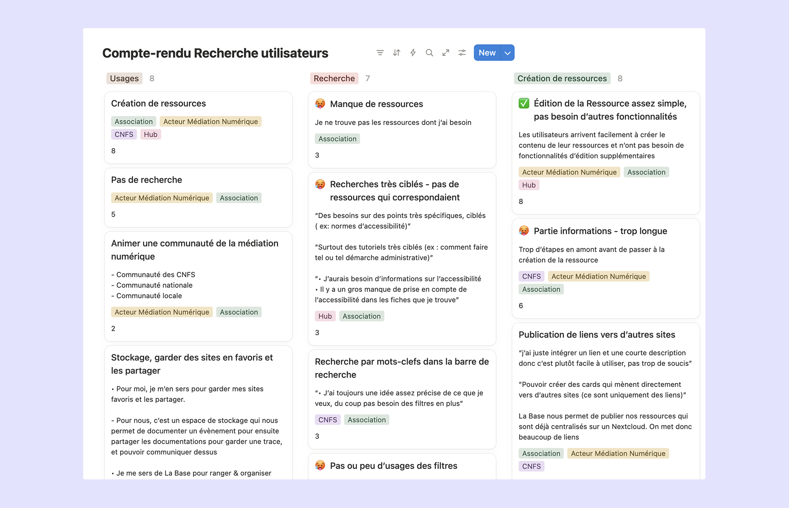The image size is (789, 508).
Task: Open the filter options icon
Action: coord(380,53)
